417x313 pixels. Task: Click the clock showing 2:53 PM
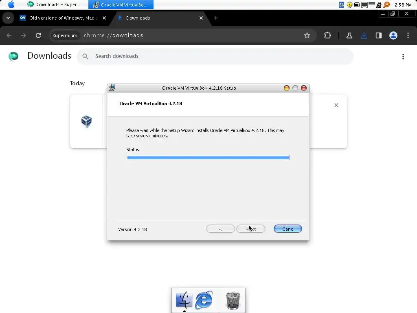click(x=403, y=5)
